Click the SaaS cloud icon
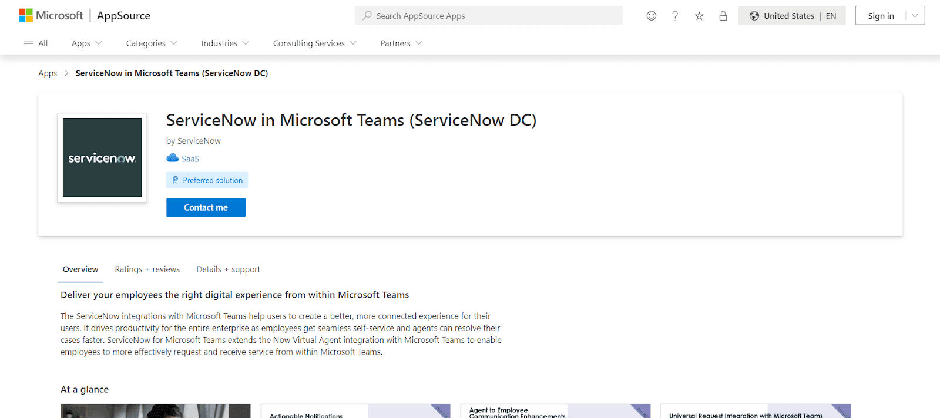 pyautogui.click(x=173, y=158)
